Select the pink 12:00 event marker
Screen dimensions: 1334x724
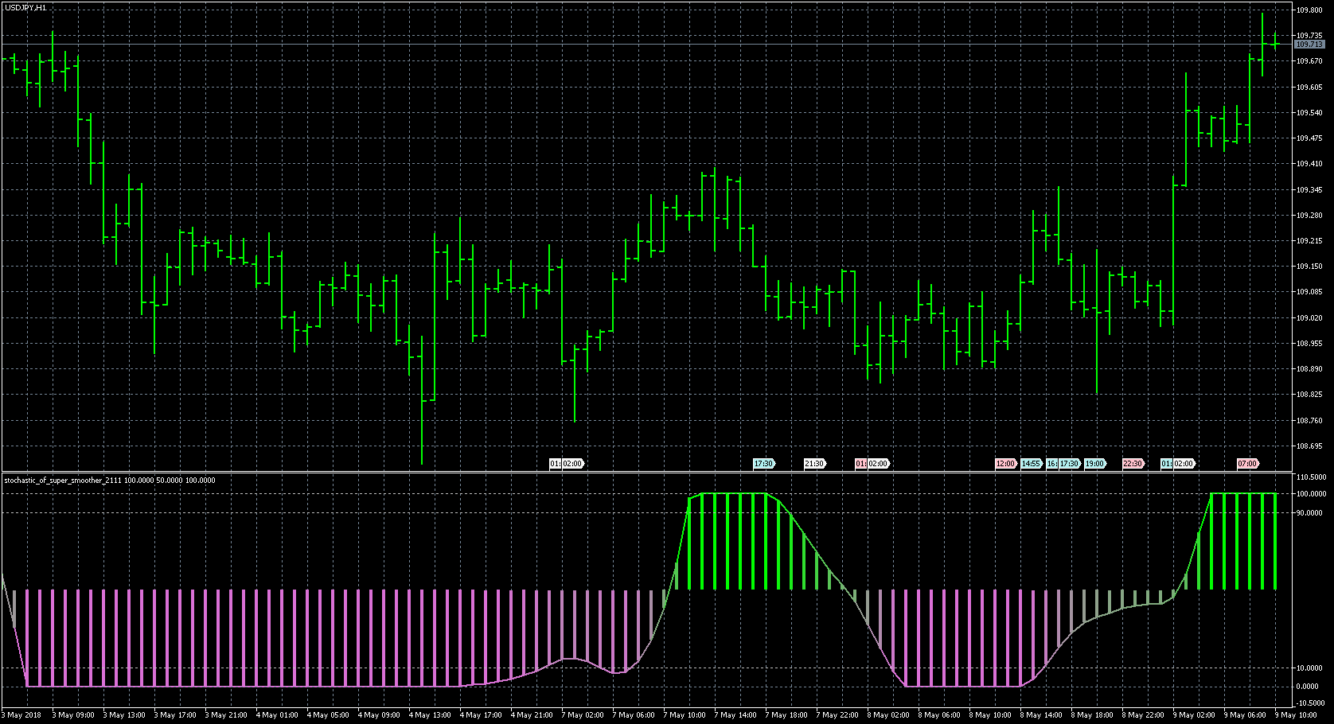(x=1005, y=464)
